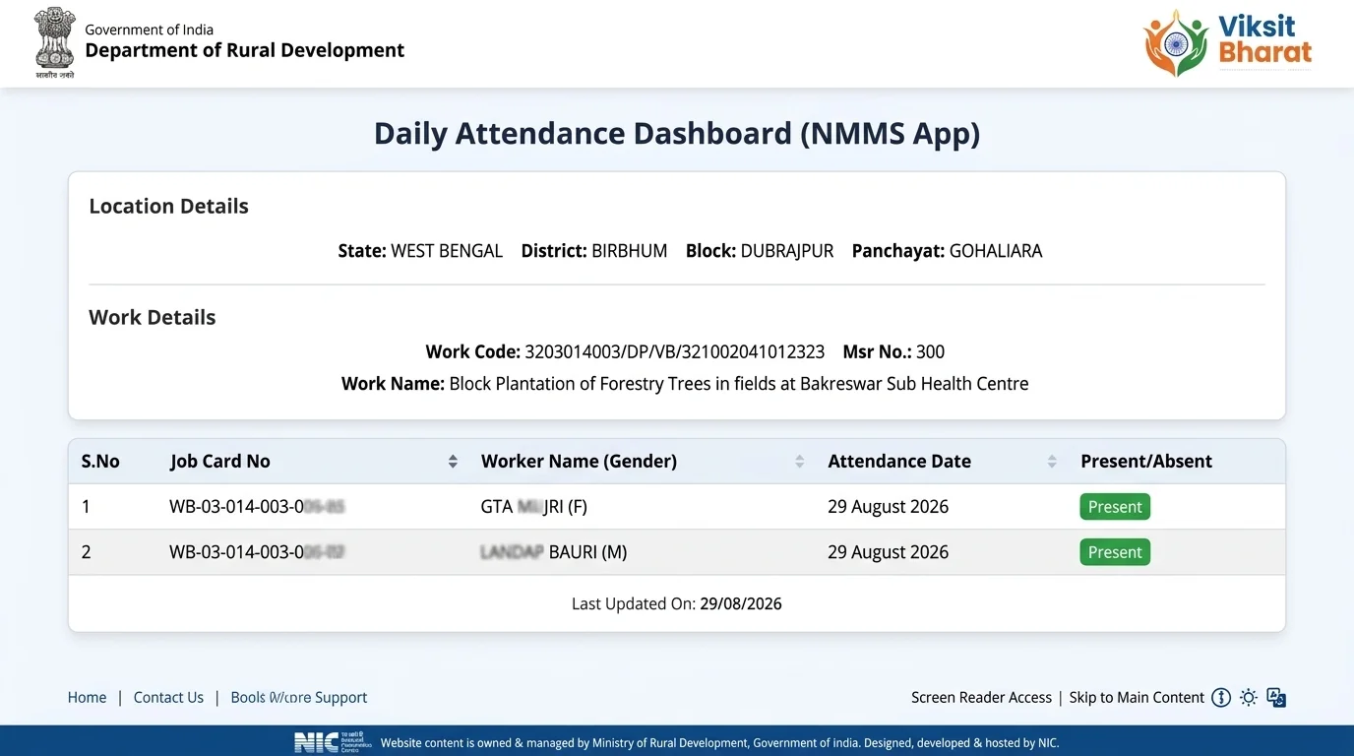Click the Work Name Block Plantation text
1354x756 pixels.
(739, 384)
